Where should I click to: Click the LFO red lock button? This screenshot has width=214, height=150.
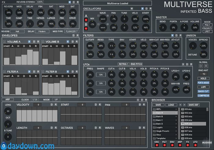tap(196, 145)
